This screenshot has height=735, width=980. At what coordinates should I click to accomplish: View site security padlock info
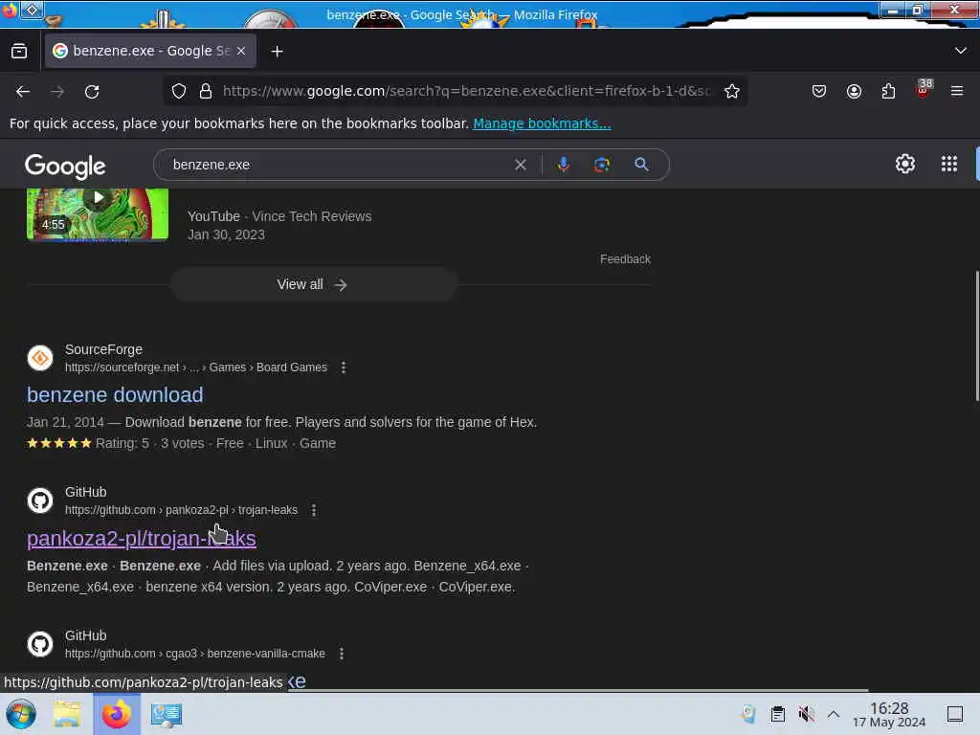click(206, 91)
